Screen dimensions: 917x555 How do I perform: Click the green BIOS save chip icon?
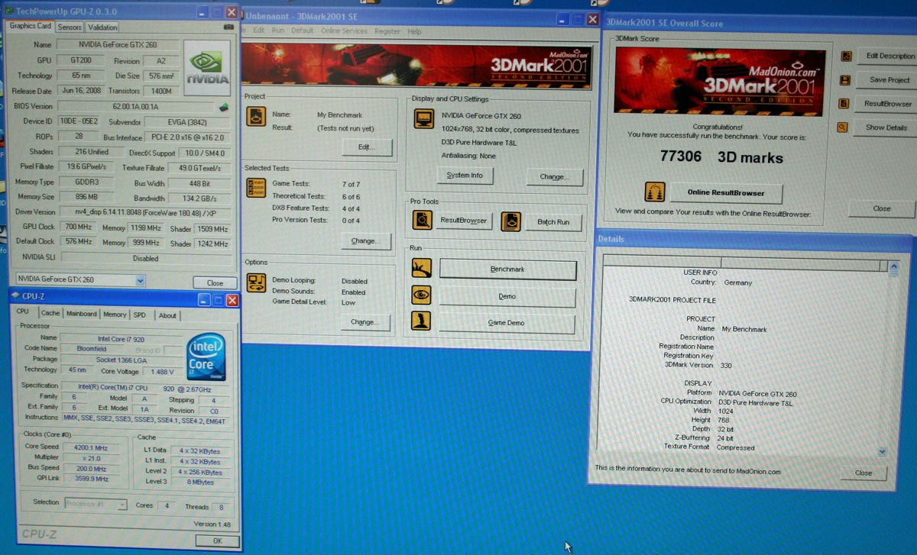pyautogui.click(x=224, y=107)
